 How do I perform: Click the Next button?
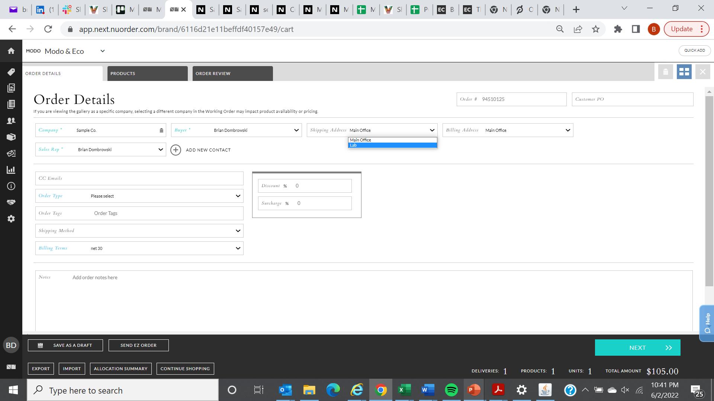pyautogui.click(x=637, y=348)
